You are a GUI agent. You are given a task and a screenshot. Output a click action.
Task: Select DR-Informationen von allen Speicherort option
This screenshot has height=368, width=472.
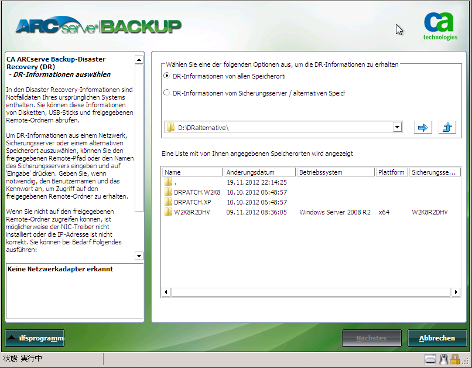[x=167, y=76]
